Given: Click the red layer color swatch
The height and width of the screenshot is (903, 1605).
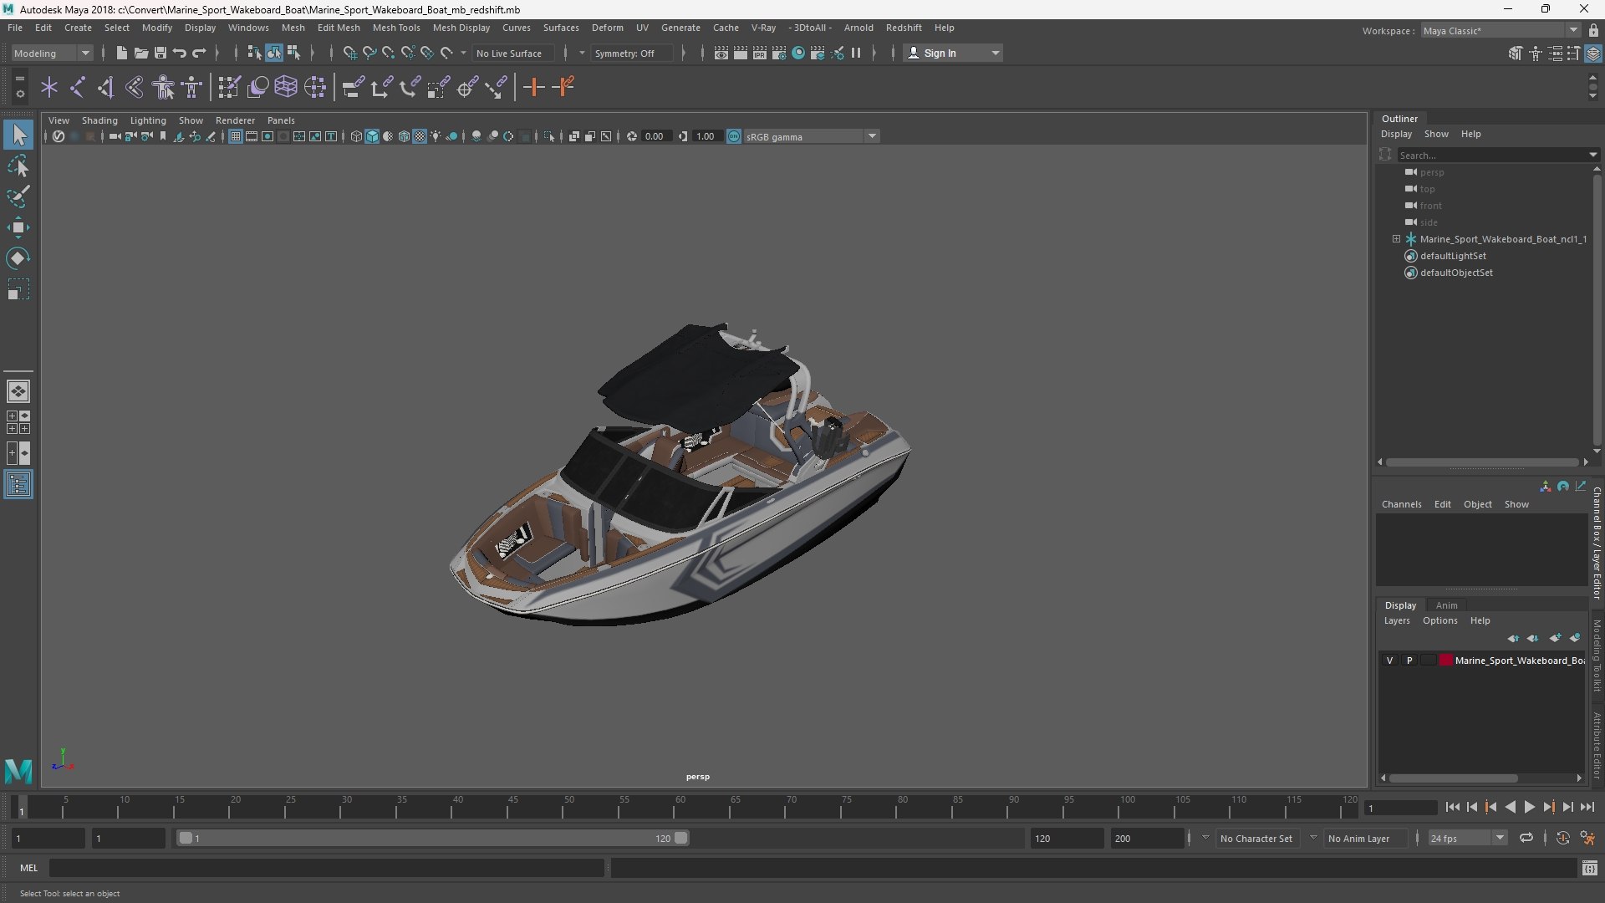Looking at the screenshot, I should (1445, 661).
